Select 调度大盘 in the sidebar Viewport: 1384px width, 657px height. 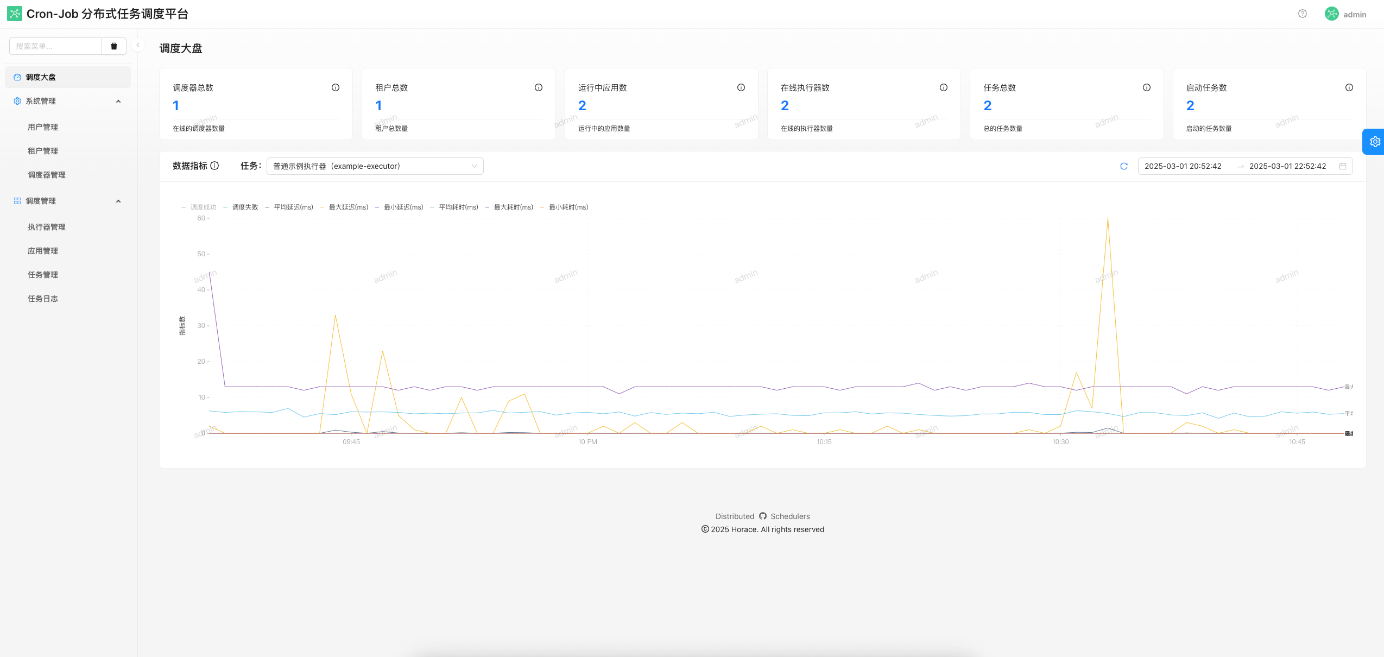(x=68, y=77)
